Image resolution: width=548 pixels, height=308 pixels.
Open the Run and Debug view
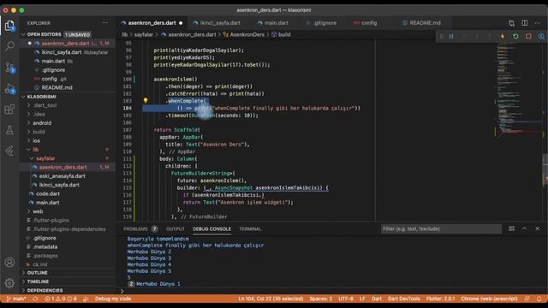point(9,88)
